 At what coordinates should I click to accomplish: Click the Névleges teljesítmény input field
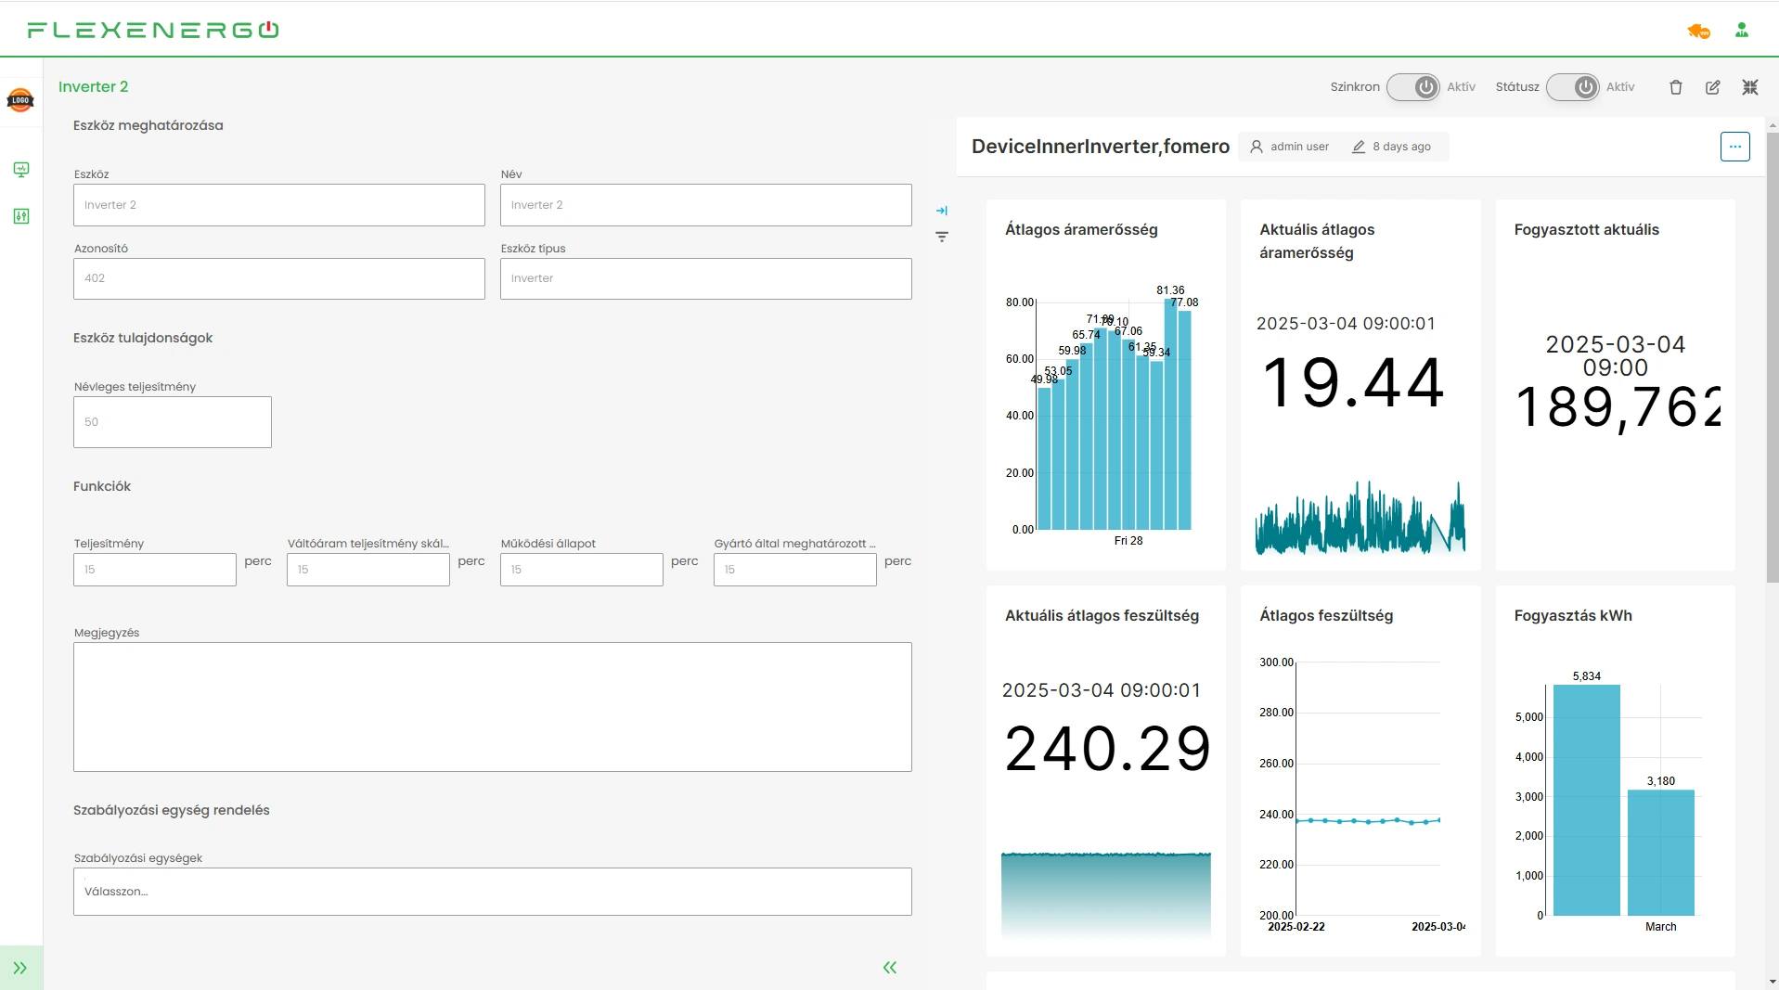pos(173,422)
